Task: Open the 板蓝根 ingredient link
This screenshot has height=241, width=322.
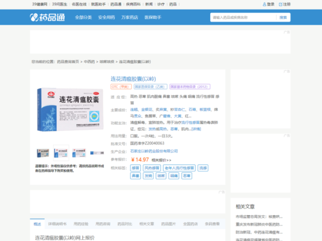Action: pos(205,110)
